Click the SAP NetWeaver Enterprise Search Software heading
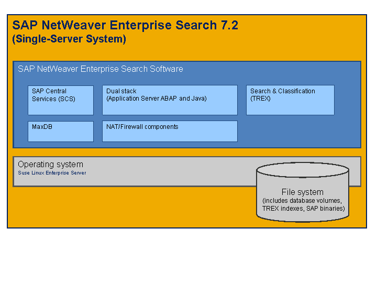This screenshot has height=283, width=377. tap(100, 69)
